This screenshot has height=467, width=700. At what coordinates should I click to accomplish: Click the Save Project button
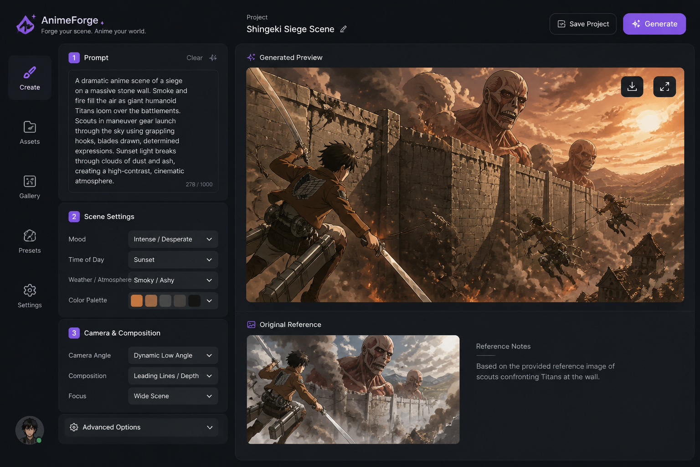coord(583,24)
